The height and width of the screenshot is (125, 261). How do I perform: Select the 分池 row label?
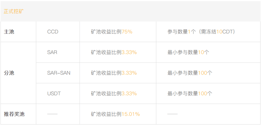point(9,73)
